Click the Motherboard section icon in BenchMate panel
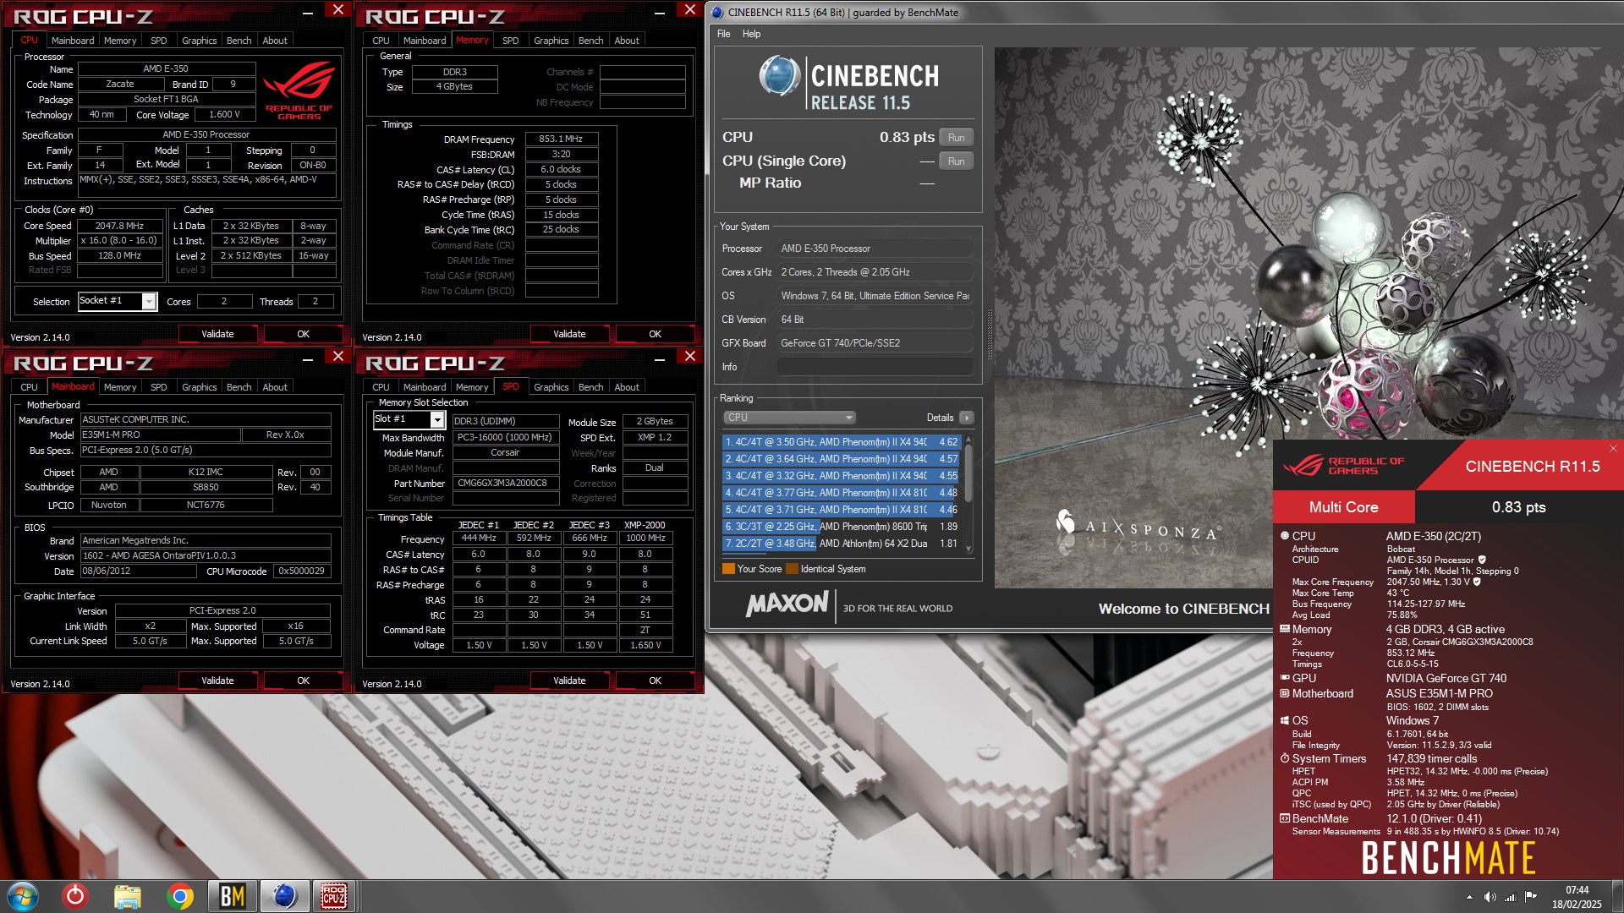Viewport: 1624px width, 913px height. pos(1285,693)
